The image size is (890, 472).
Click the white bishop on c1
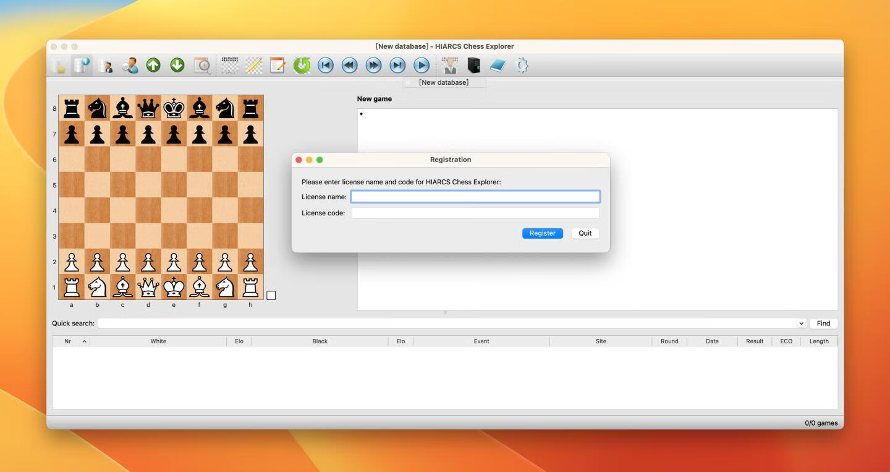123,287
